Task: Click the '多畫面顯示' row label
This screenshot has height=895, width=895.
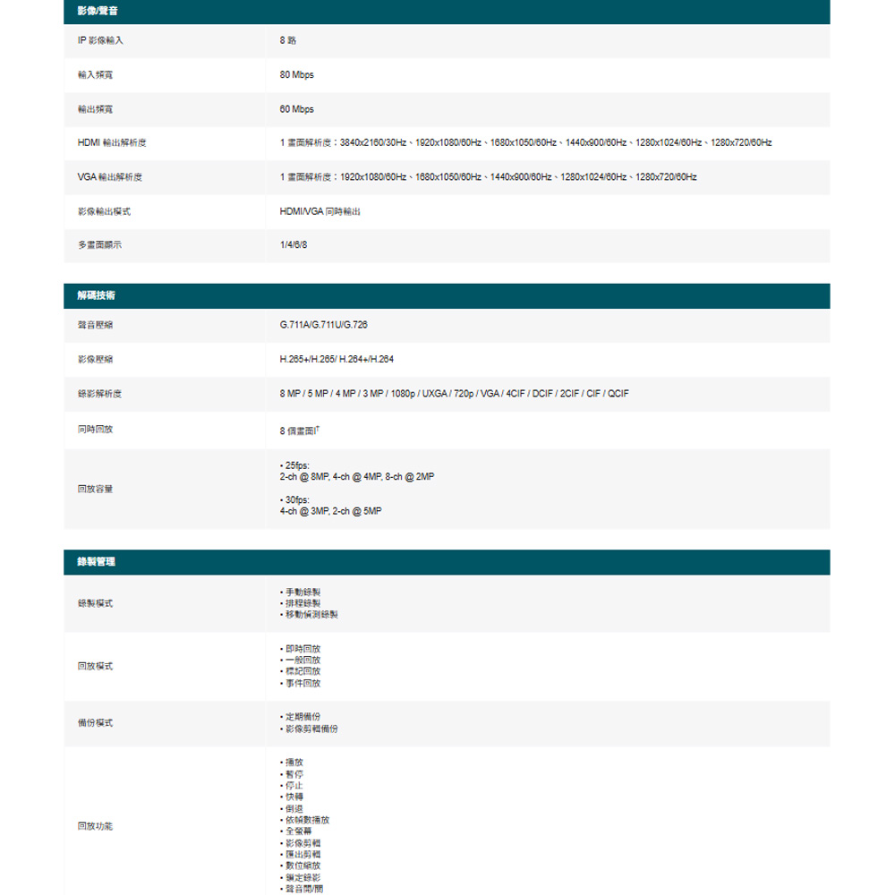Action: (100, 245)
